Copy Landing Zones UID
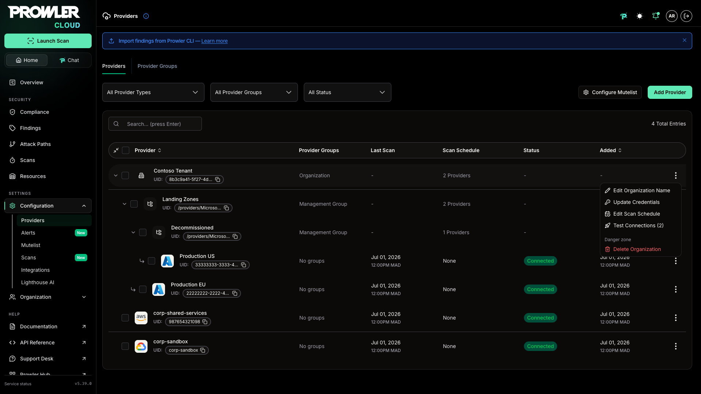 tap(226, 208)
